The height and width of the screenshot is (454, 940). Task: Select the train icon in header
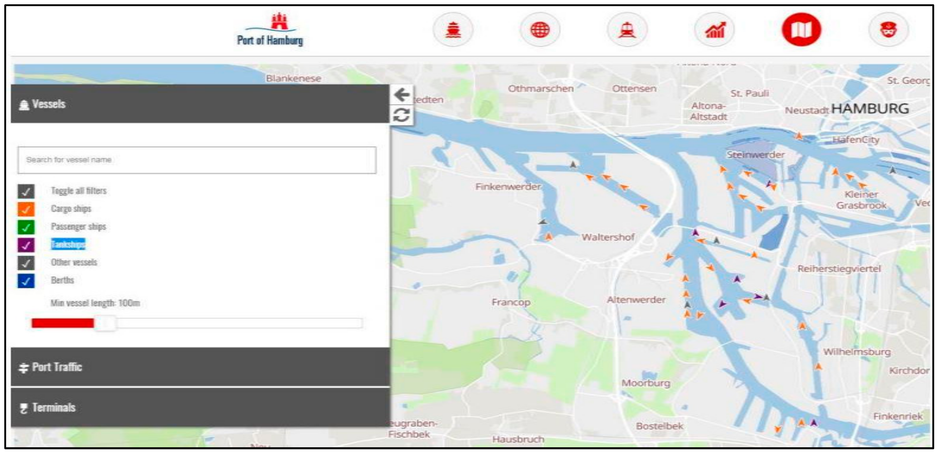point(627,30)
